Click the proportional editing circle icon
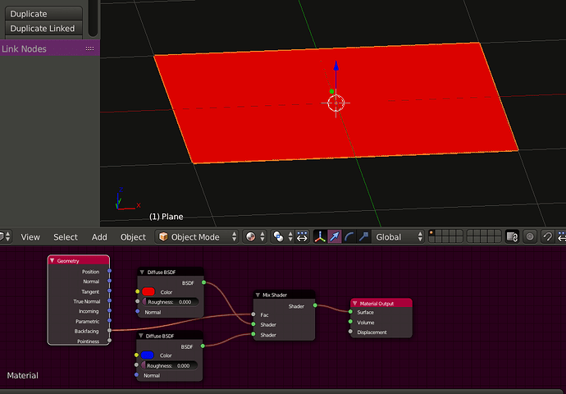566x394 pixels. click(530, 237)
